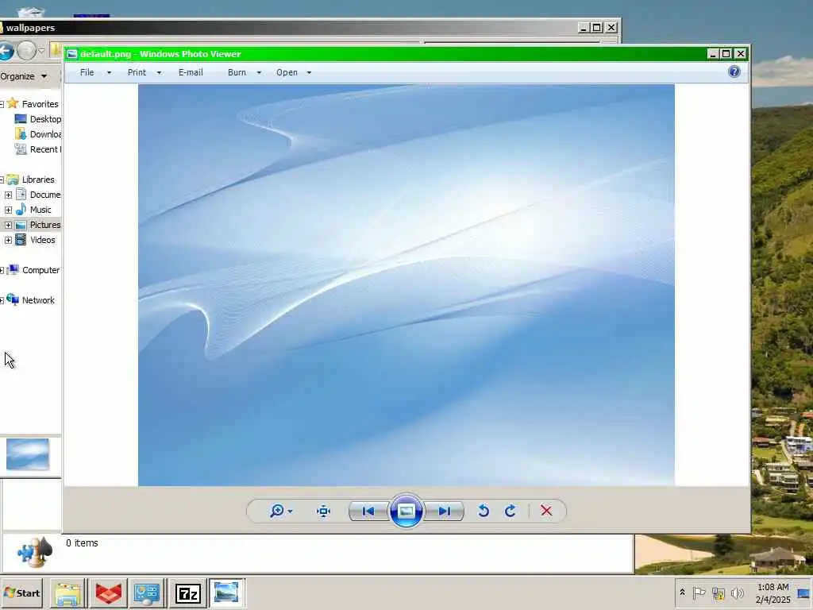813x610 pixels.
Task: Start the slide show
Action: [406, 511]
